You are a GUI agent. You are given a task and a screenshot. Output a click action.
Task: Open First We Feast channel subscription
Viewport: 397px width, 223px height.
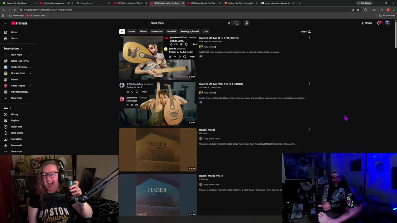18,73
